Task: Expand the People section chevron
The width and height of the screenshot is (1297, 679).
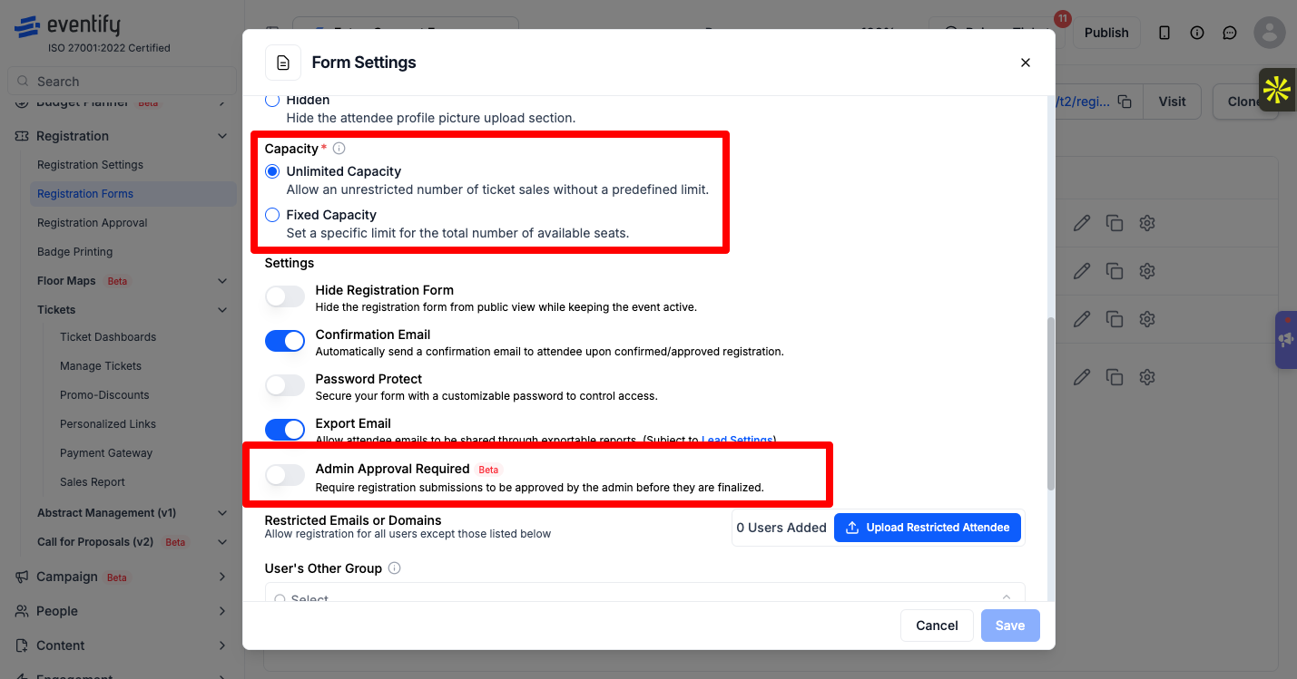Action: (222, 611)
